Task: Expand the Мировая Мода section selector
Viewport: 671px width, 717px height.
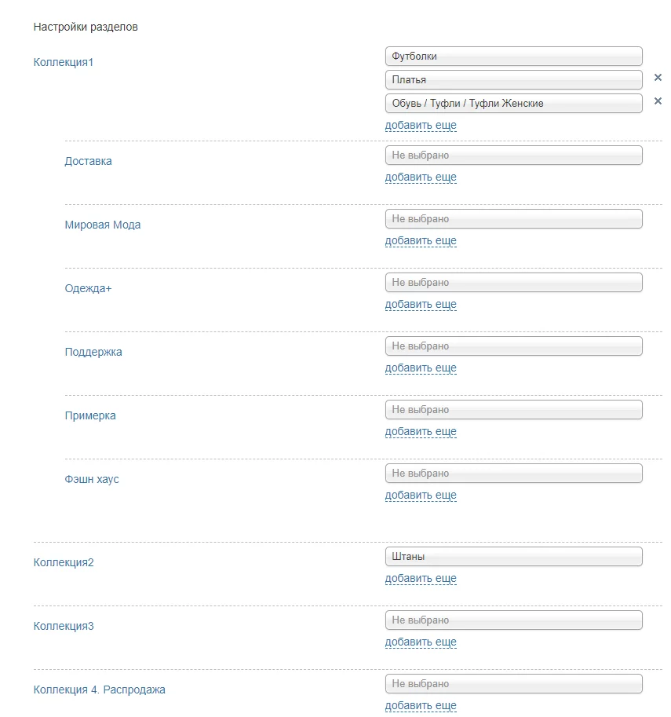Action: coord(513,219)
